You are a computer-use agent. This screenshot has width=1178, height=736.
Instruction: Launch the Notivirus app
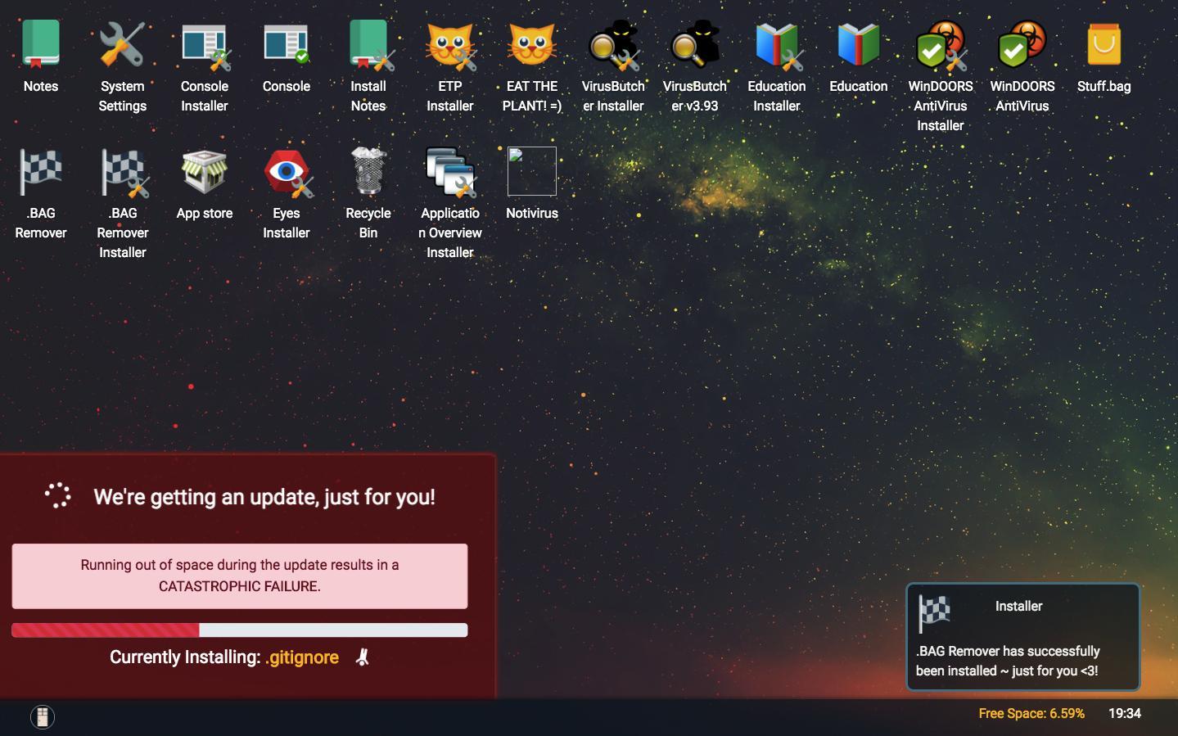531,172
